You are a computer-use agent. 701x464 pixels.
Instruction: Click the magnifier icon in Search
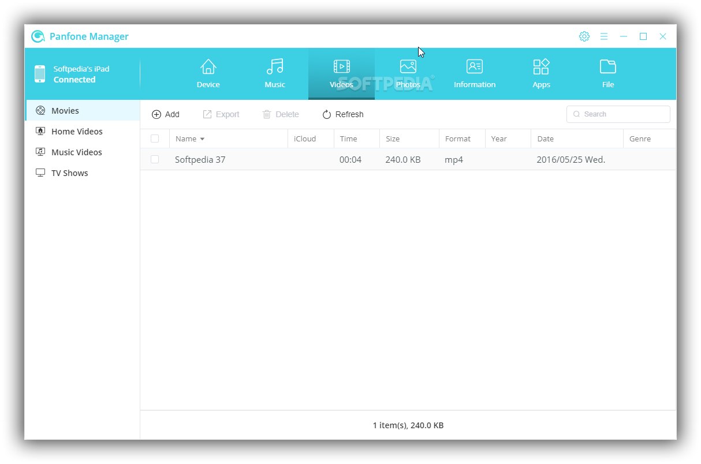[576, 114]
